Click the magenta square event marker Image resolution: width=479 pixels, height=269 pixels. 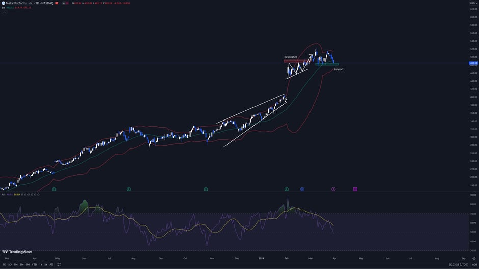pyautogui.click(x=355, y=189)
